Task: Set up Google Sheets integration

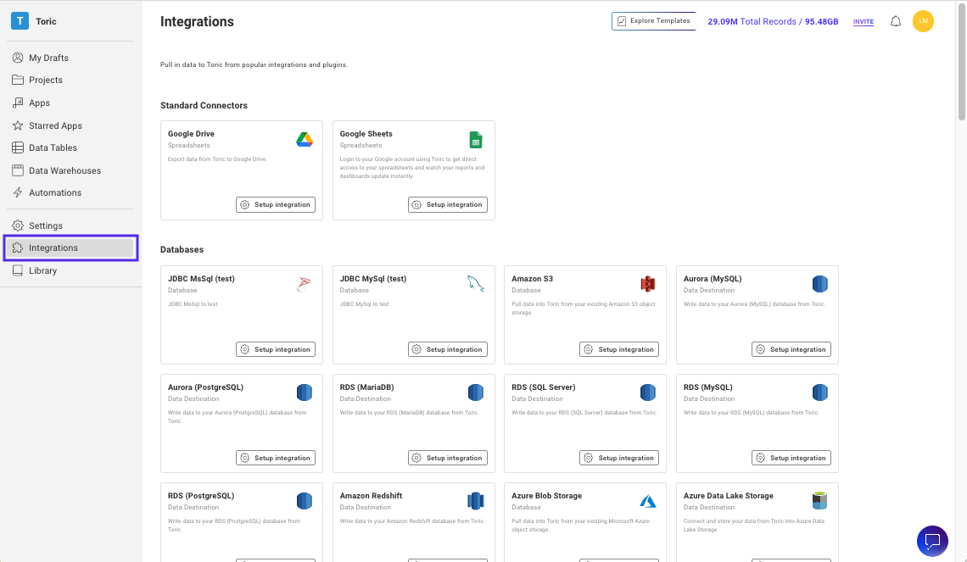Action: pos(448,204)
